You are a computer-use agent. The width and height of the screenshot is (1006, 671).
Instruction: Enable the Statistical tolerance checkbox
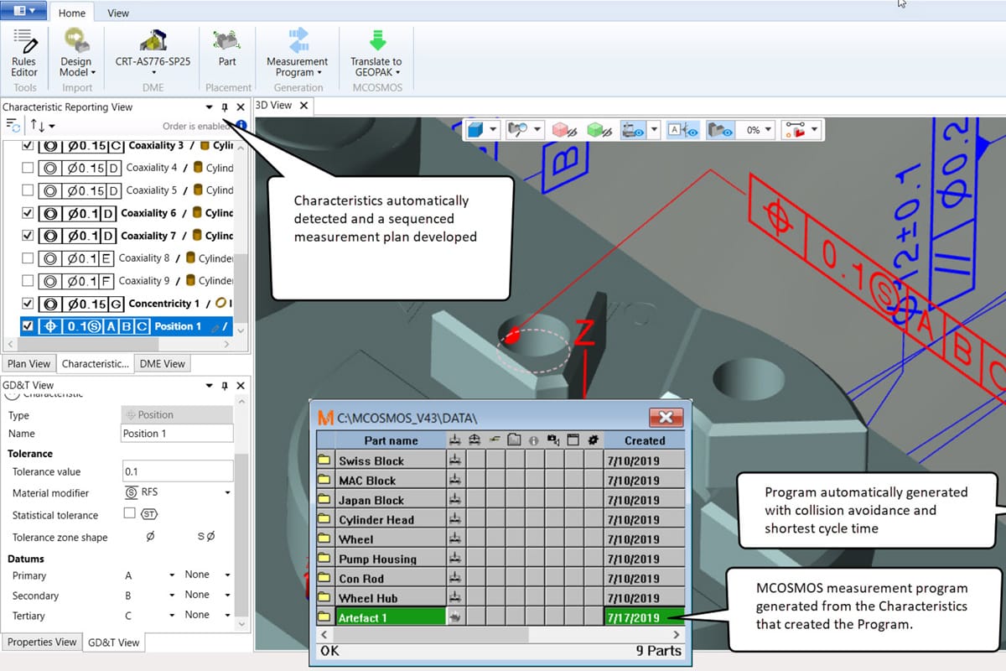coord(130,513)
